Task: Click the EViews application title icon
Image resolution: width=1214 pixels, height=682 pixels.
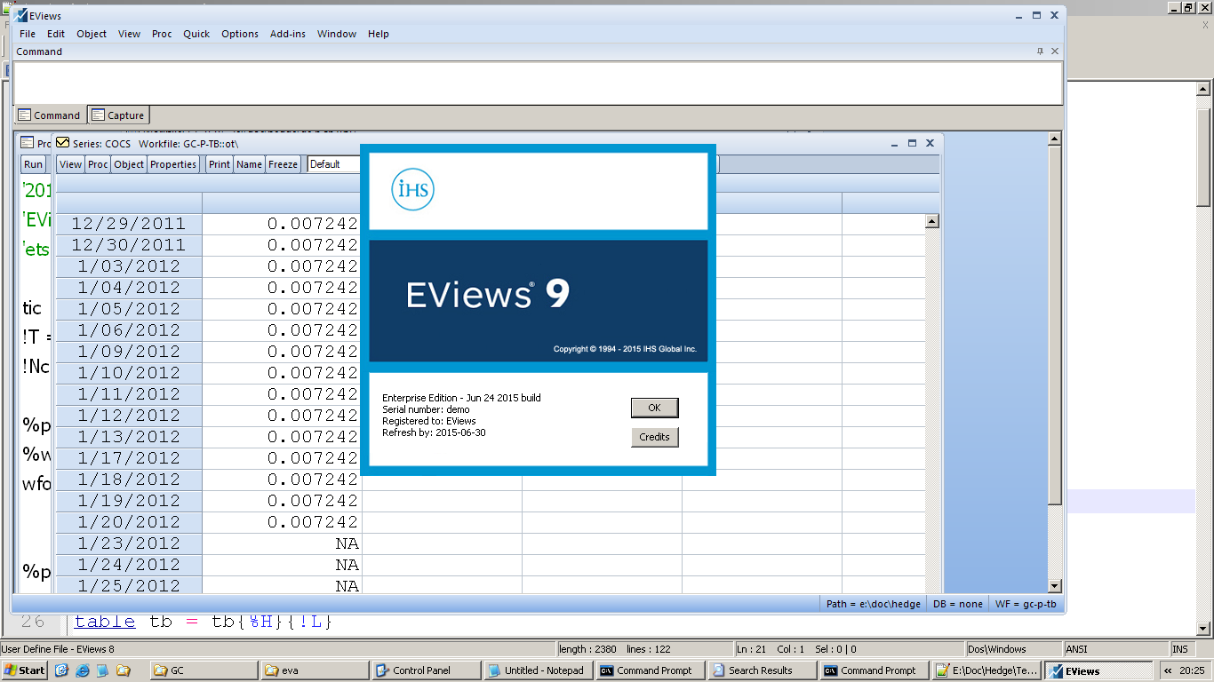Action: click(x=21, y=15)
